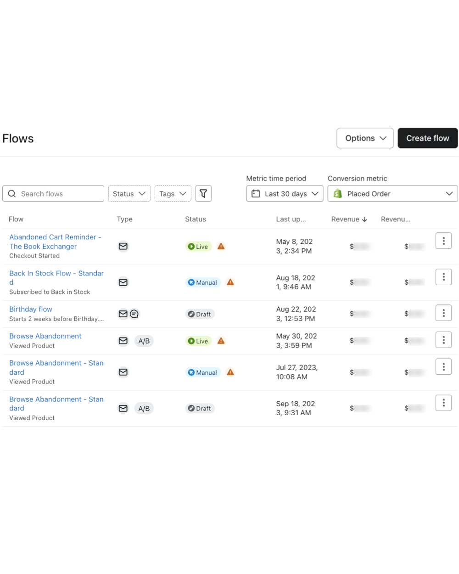
Task: Open the kebab menu for Birthday flow
Action: (443, 313)
